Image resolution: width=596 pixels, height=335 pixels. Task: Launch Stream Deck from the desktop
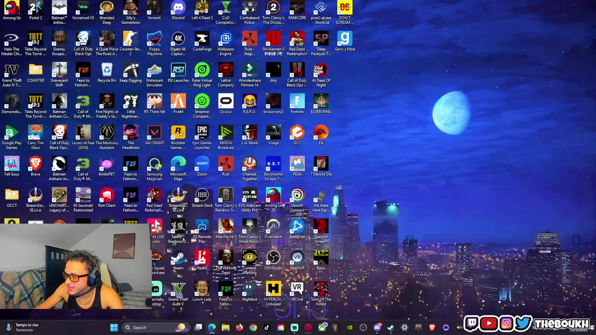point(202,198)
